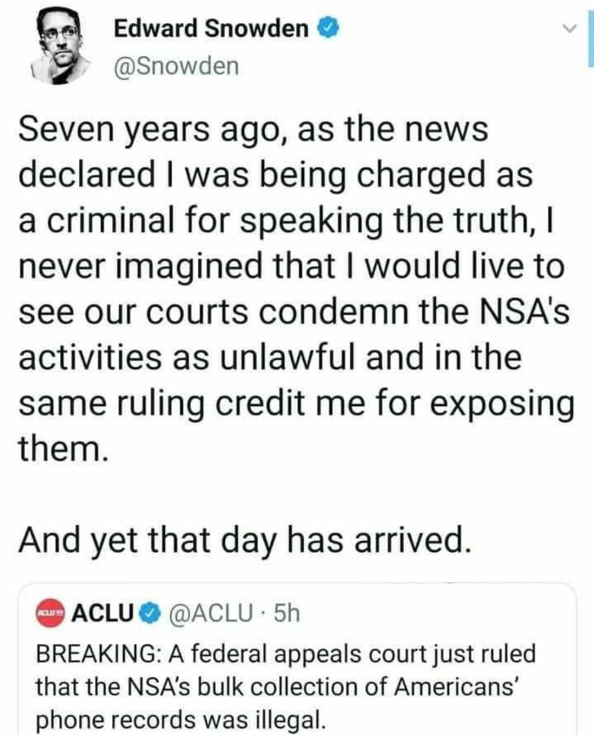Click the line "see our courts condemn the NSA's"
This screenshot has width=594, height=735.
pyautogui.click(x=293, y=312)
